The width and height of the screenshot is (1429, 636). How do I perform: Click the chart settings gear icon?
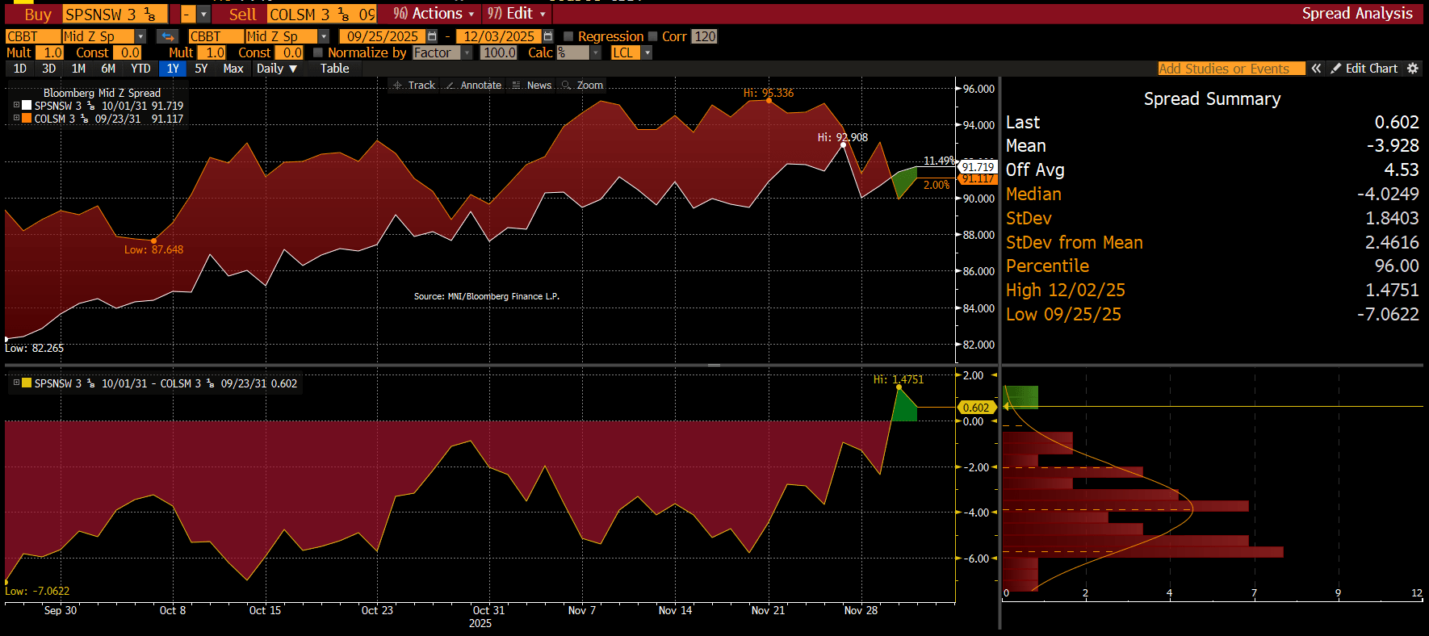[1413, 69]
